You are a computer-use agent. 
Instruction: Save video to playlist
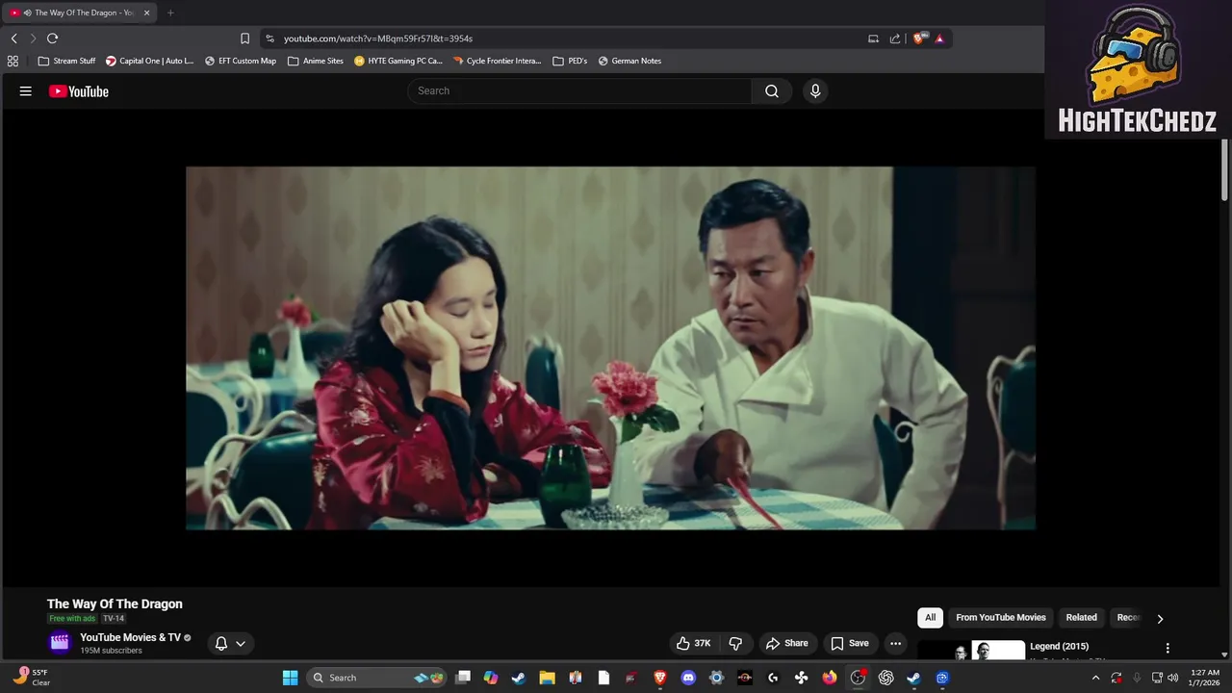tap(850, 643)
